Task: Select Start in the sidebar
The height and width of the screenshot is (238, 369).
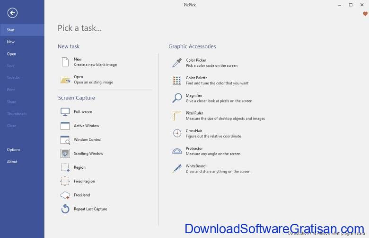Action: [x=22, y=30]
